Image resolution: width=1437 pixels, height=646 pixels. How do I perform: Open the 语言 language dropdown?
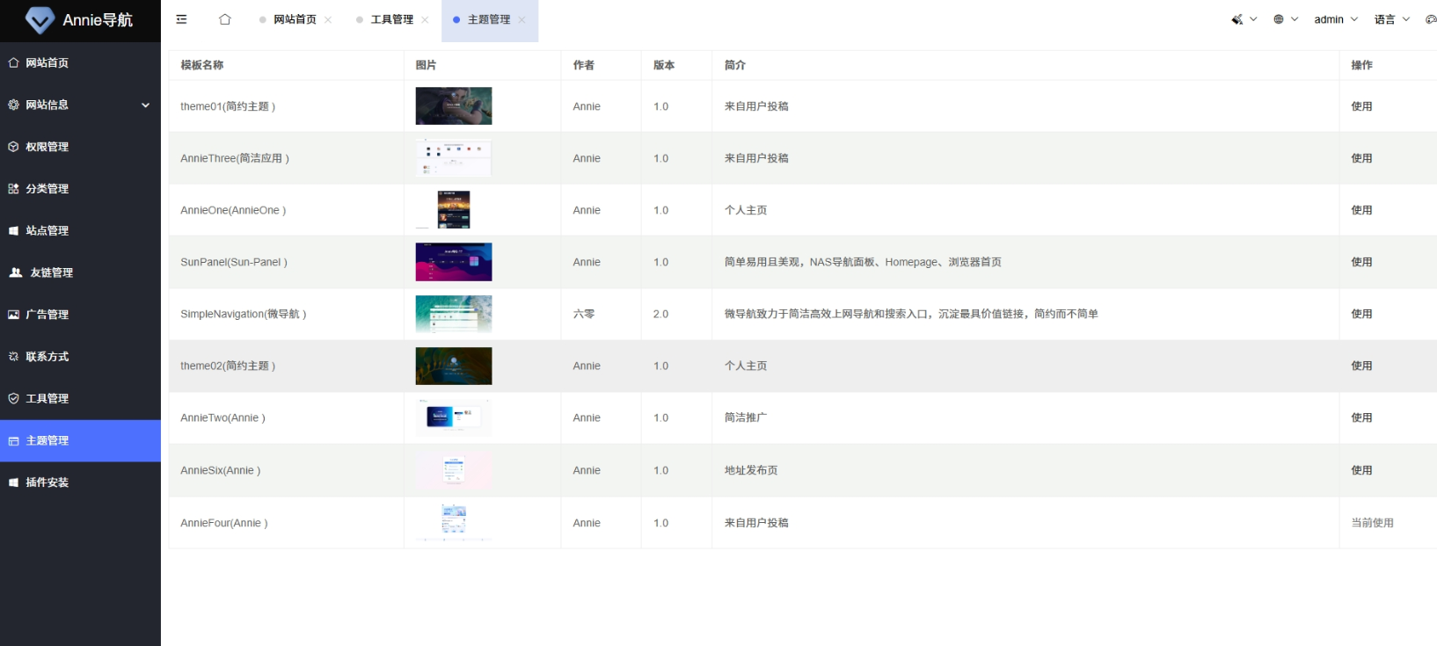tap(1392, 19)
